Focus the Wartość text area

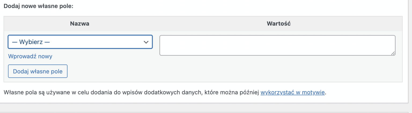point(277,45)
